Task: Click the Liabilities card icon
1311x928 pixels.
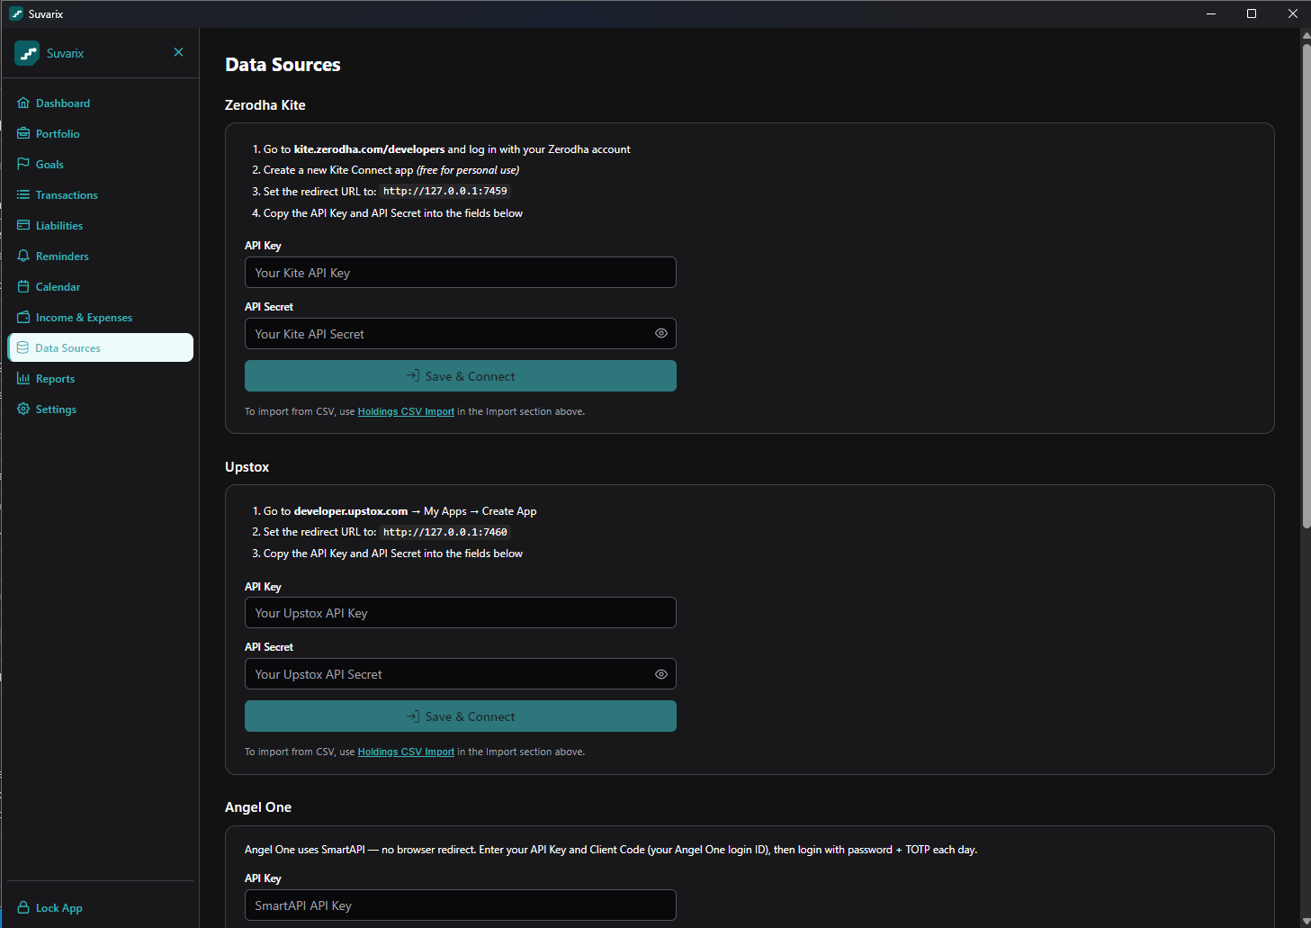Action: tap(23, 225)
